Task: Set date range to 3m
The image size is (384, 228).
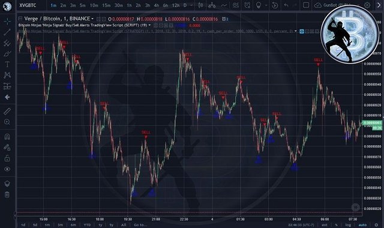Action: click(x=60, y=224)
